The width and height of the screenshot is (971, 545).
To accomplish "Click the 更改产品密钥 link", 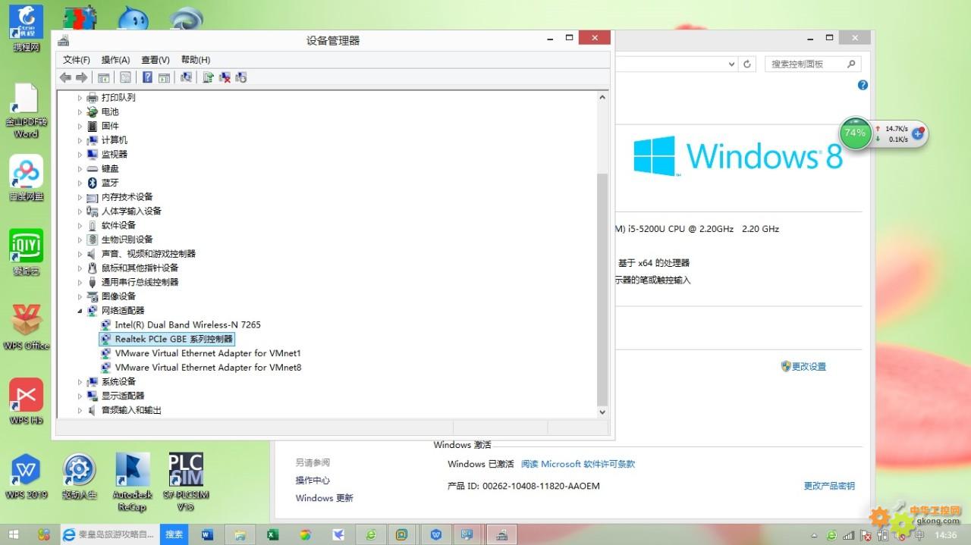I will tap(829, 486).
